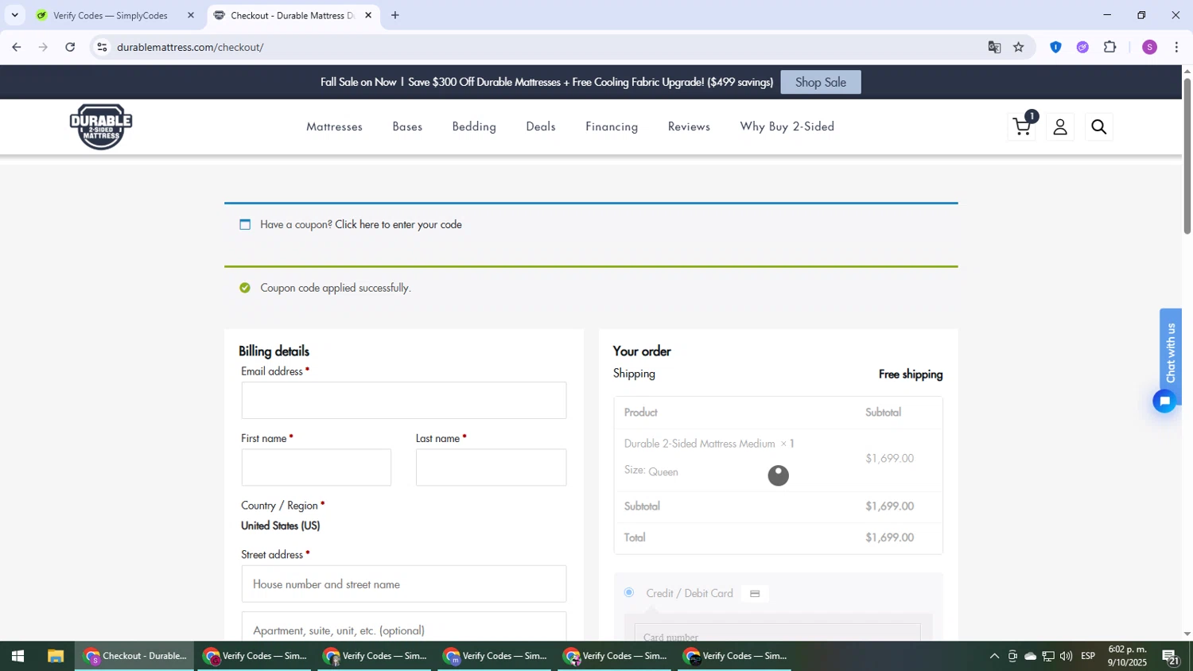
Task: Click the Shop Sale button
Action: (821, 82)
